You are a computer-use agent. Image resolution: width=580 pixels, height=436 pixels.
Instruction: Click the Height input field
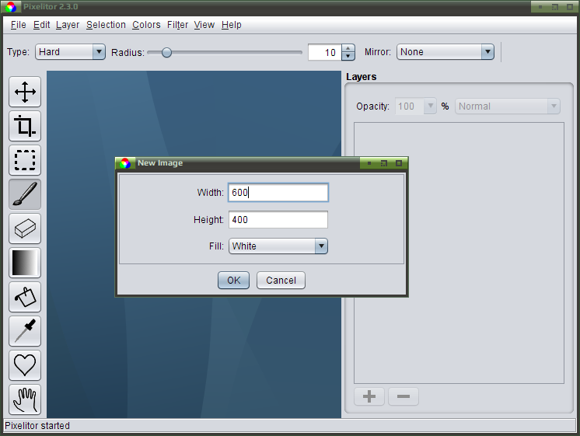click(278, 220)
